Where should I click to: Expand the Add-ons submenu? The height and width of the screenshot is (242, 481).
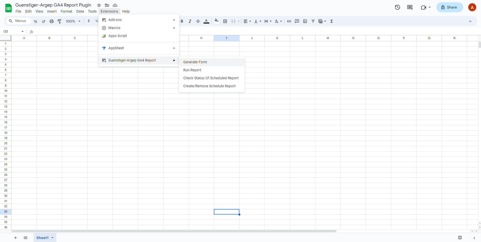pyautogui.click(x=139, y=20)
